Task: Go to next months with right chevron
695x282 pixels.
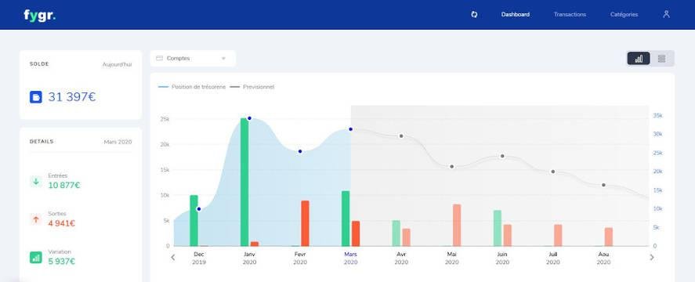Action: 652,257
